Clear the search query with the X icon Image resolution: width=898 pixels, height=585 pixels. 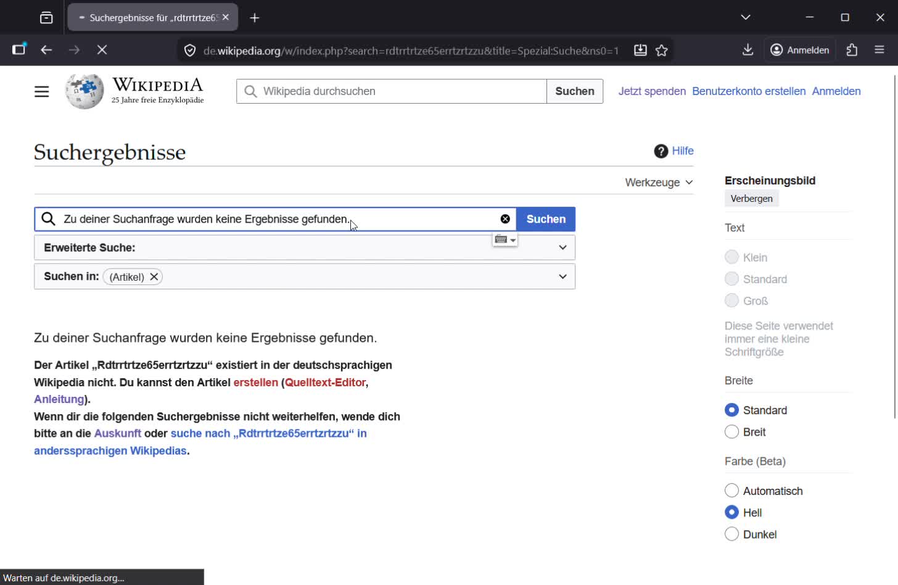(x=505, y=218)
